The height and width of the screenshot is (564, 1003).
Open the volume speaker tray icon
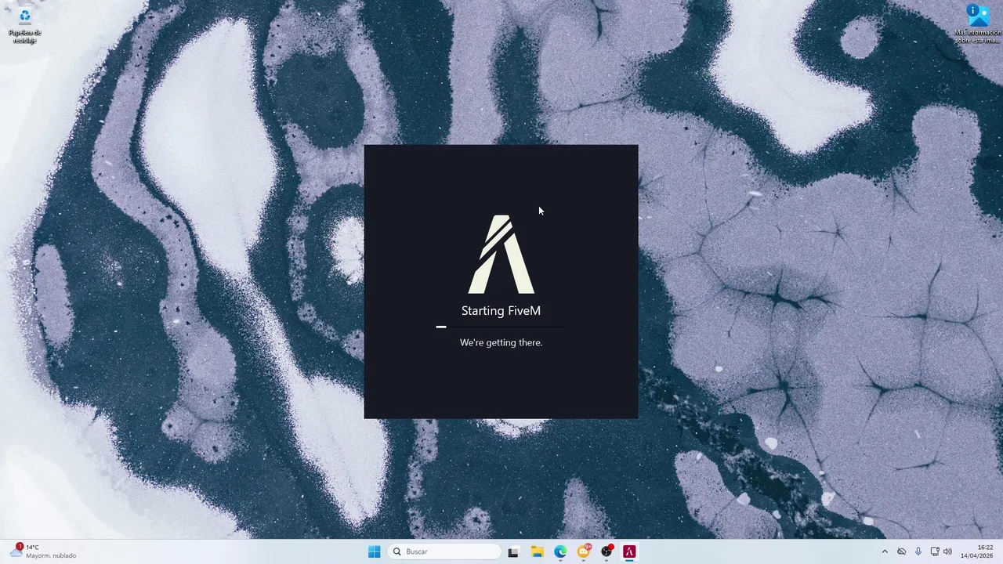(948, 551)
